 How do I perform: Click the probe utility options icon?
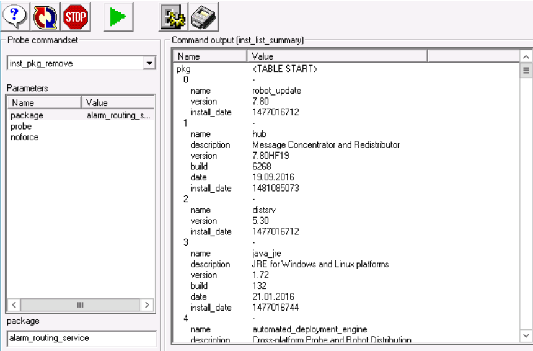click(x=174, y=17)
